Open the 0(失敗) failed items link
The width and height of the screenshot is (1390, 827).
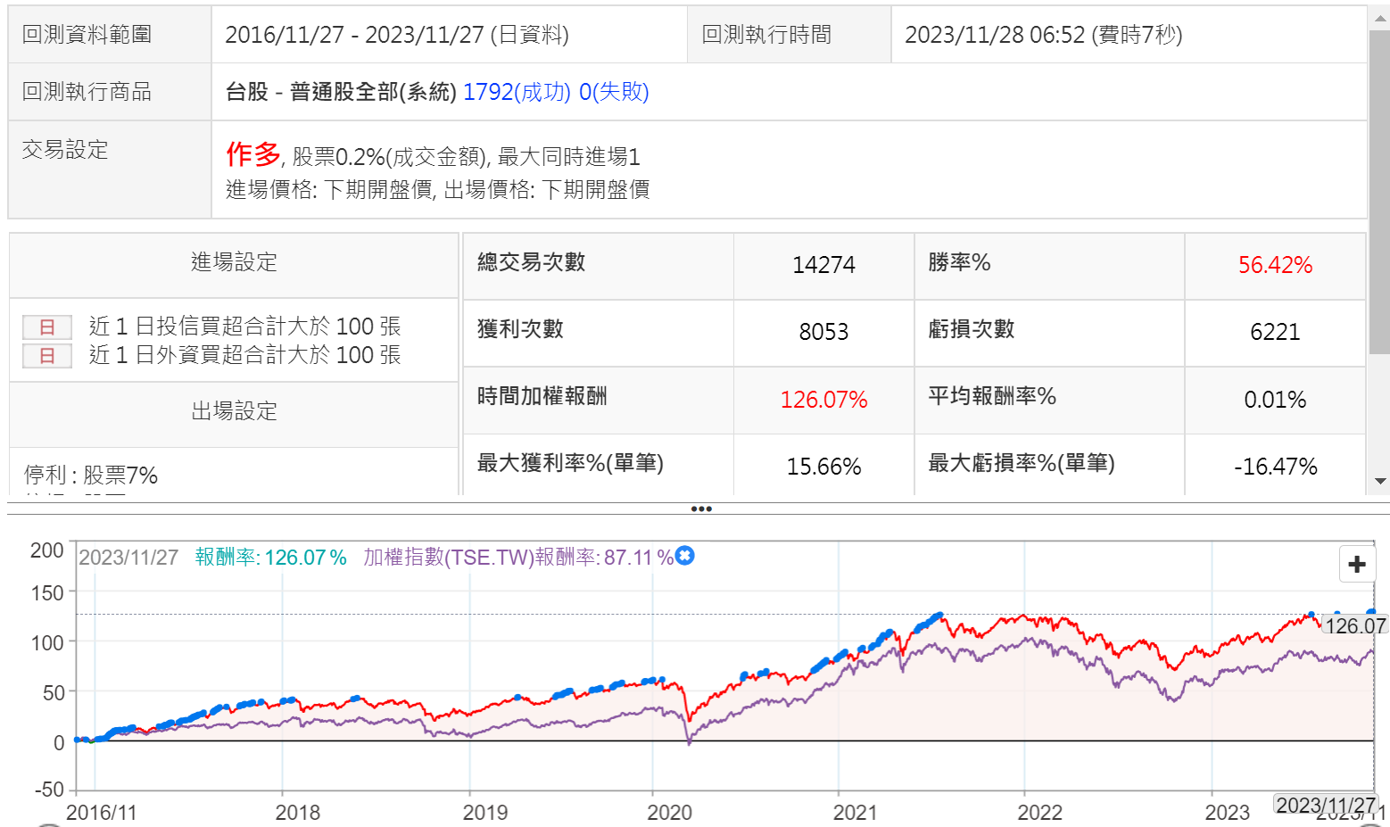coord(614,92)
